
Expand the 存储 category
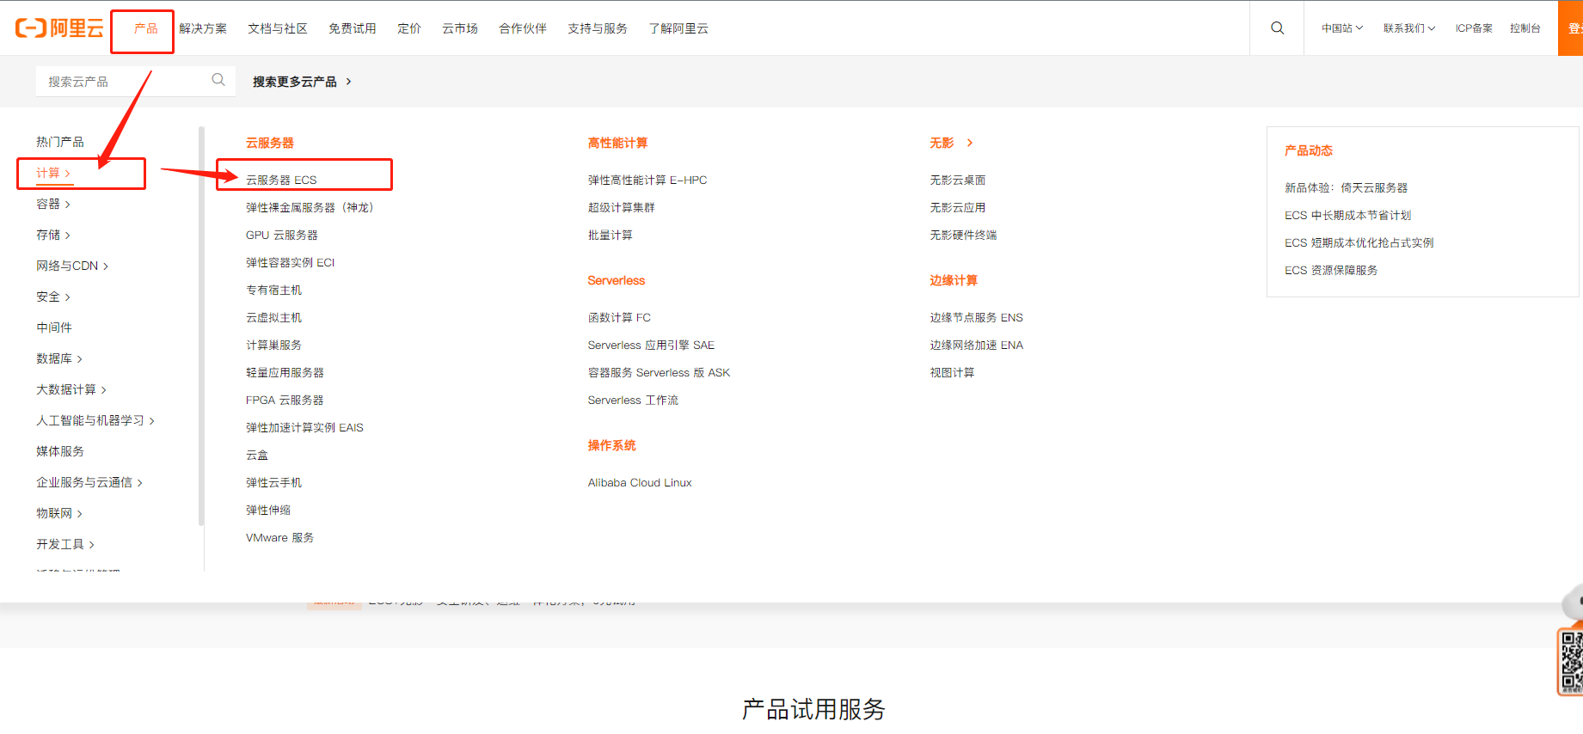tap(53, 235)
